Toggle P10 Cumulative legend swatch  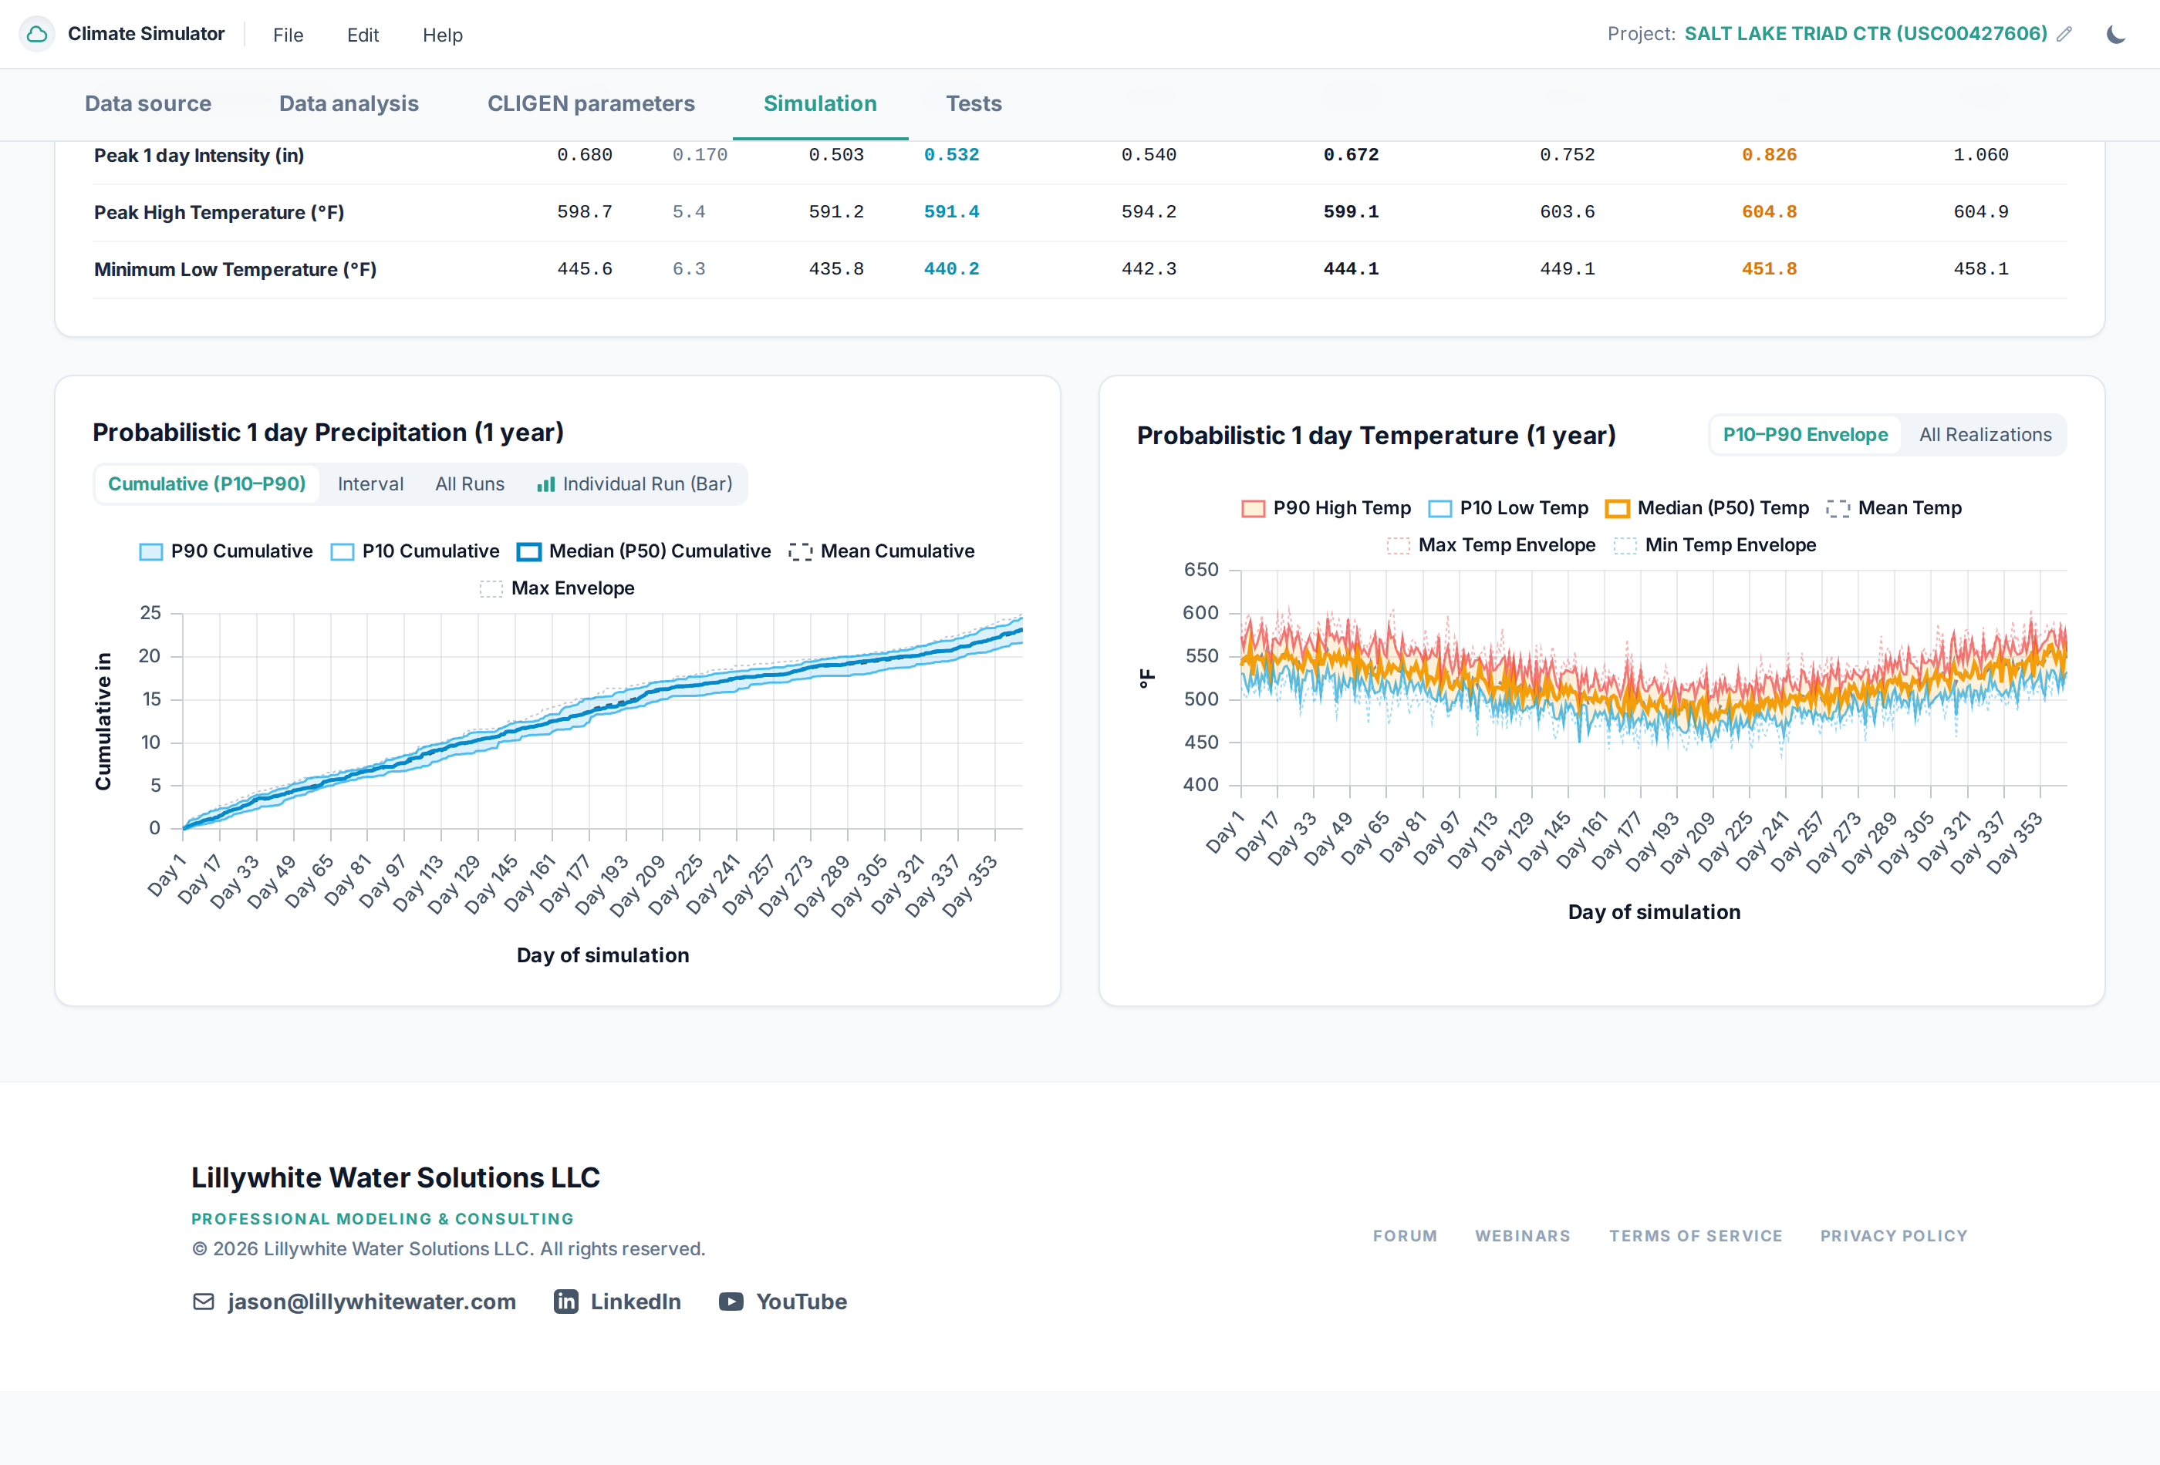point(342,552)
